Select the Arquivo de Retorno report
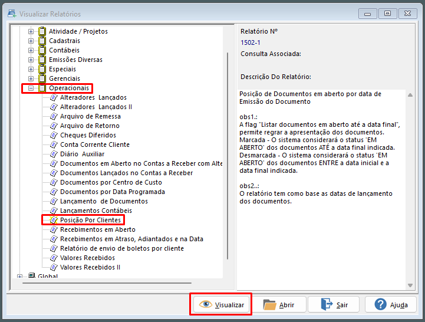Screen dimensions: 425x322 (x=90, y=126)
